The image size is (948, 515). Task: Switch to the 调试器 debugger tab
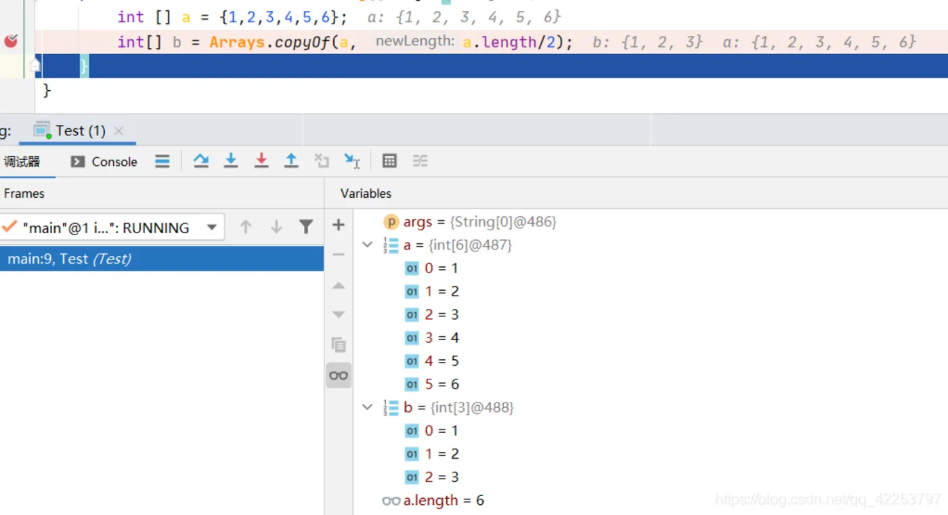click(22, 161)
